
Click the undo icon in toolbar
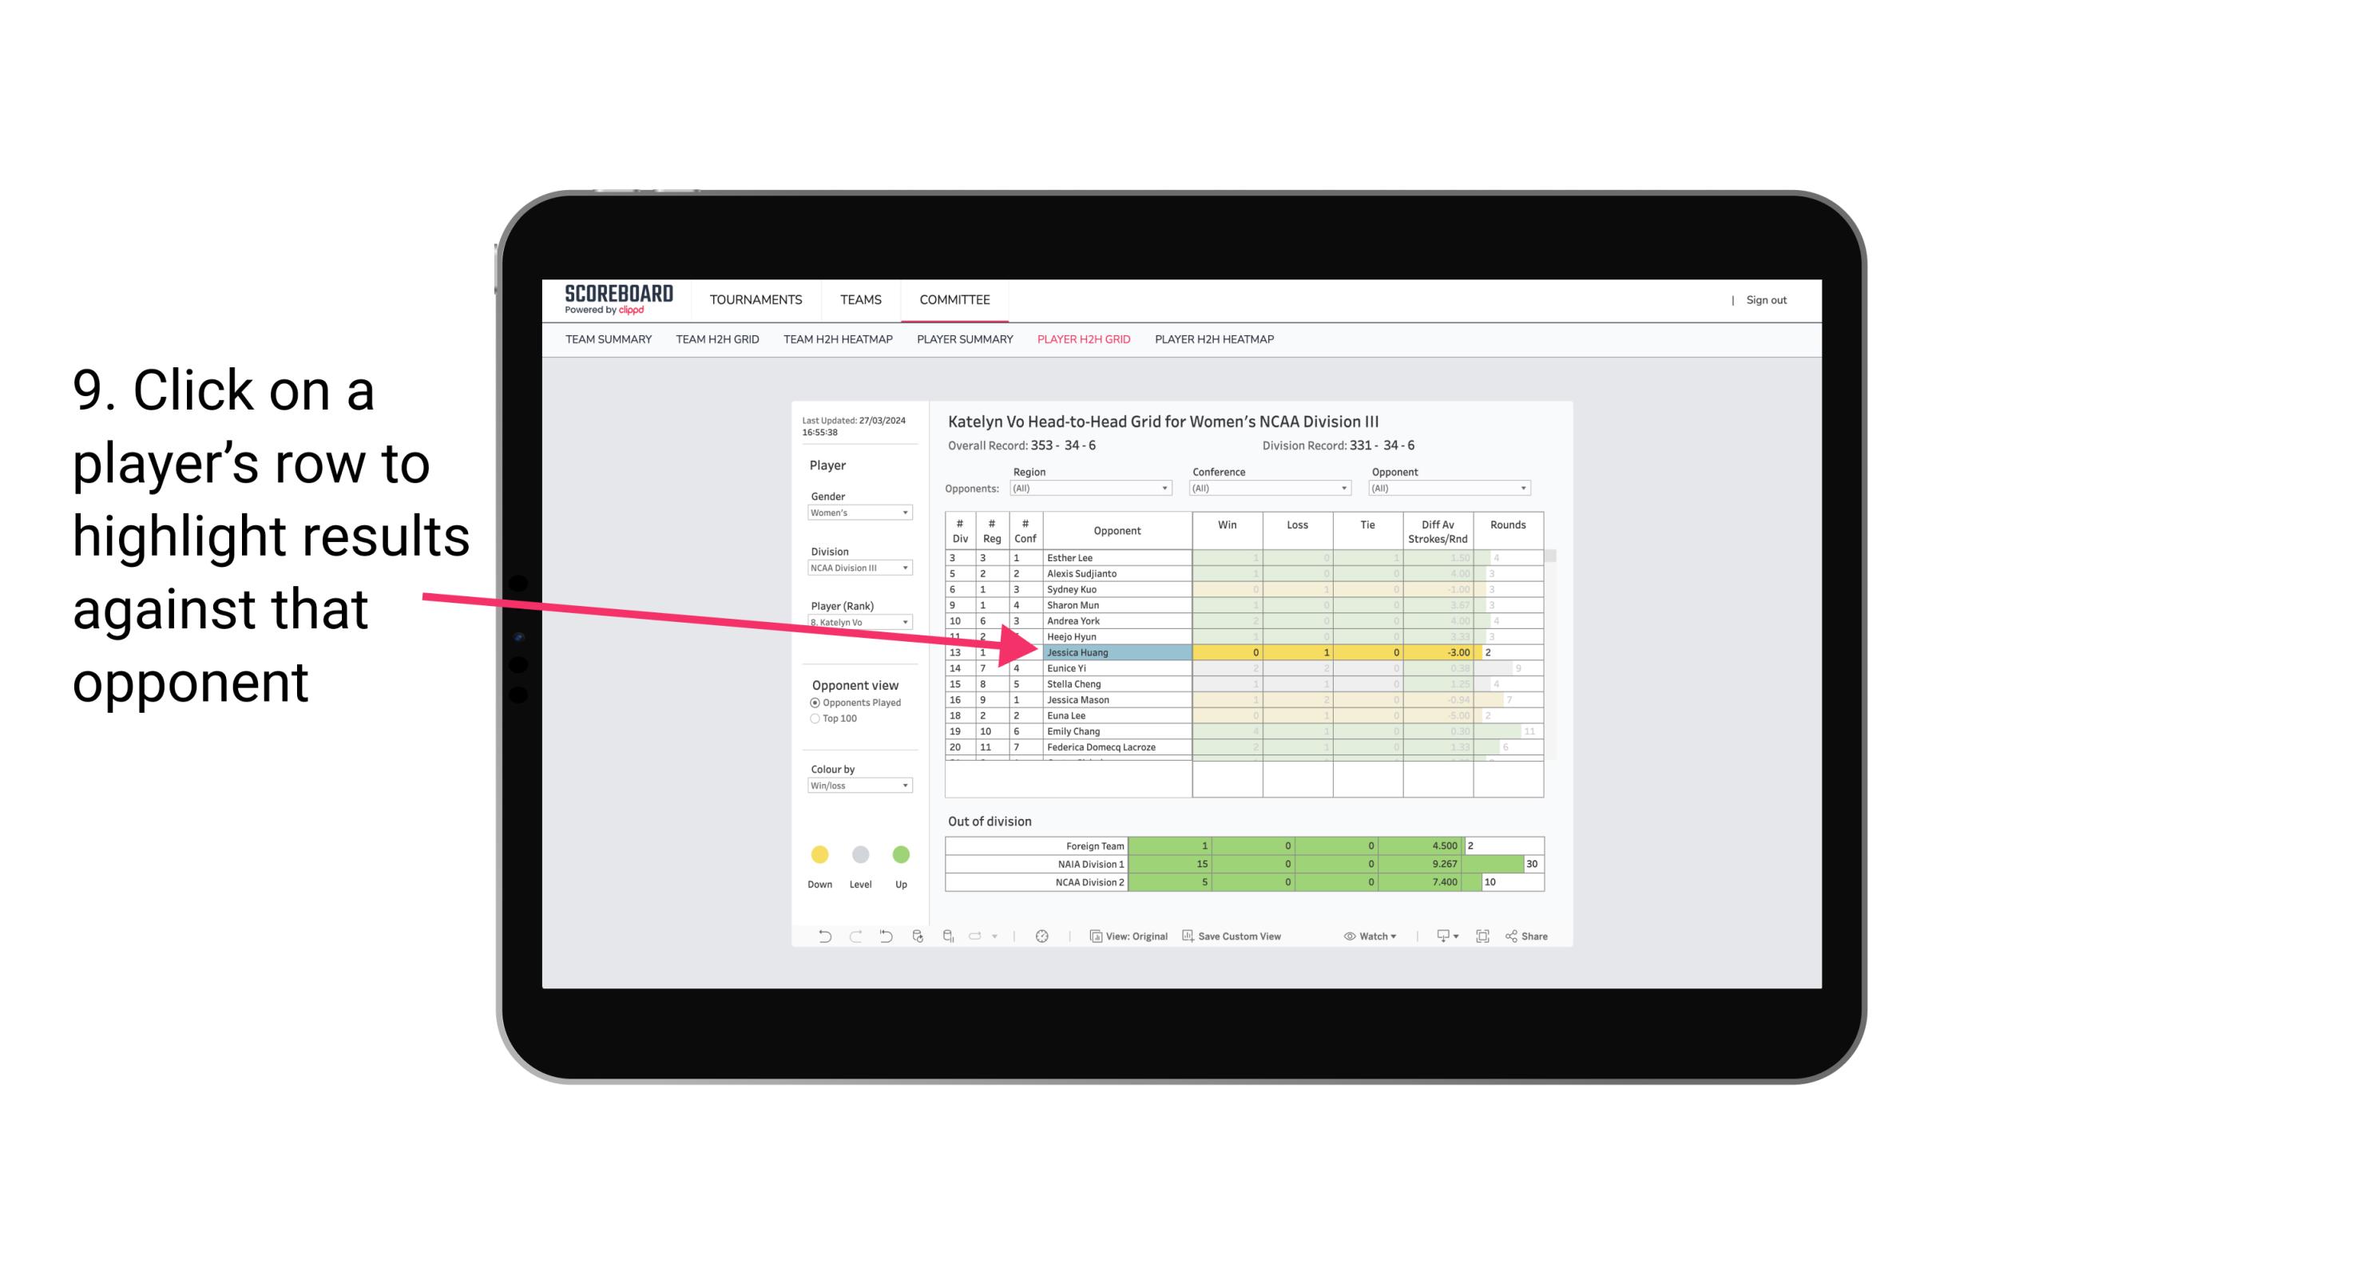click(x=818, y=940)
